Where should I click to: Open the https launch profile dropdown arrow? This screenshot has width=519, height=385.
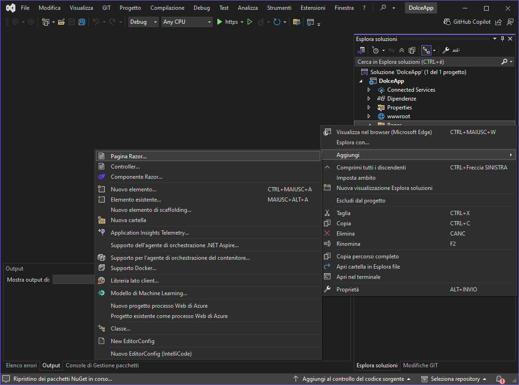pyautogui.click(x=242, y=22)
